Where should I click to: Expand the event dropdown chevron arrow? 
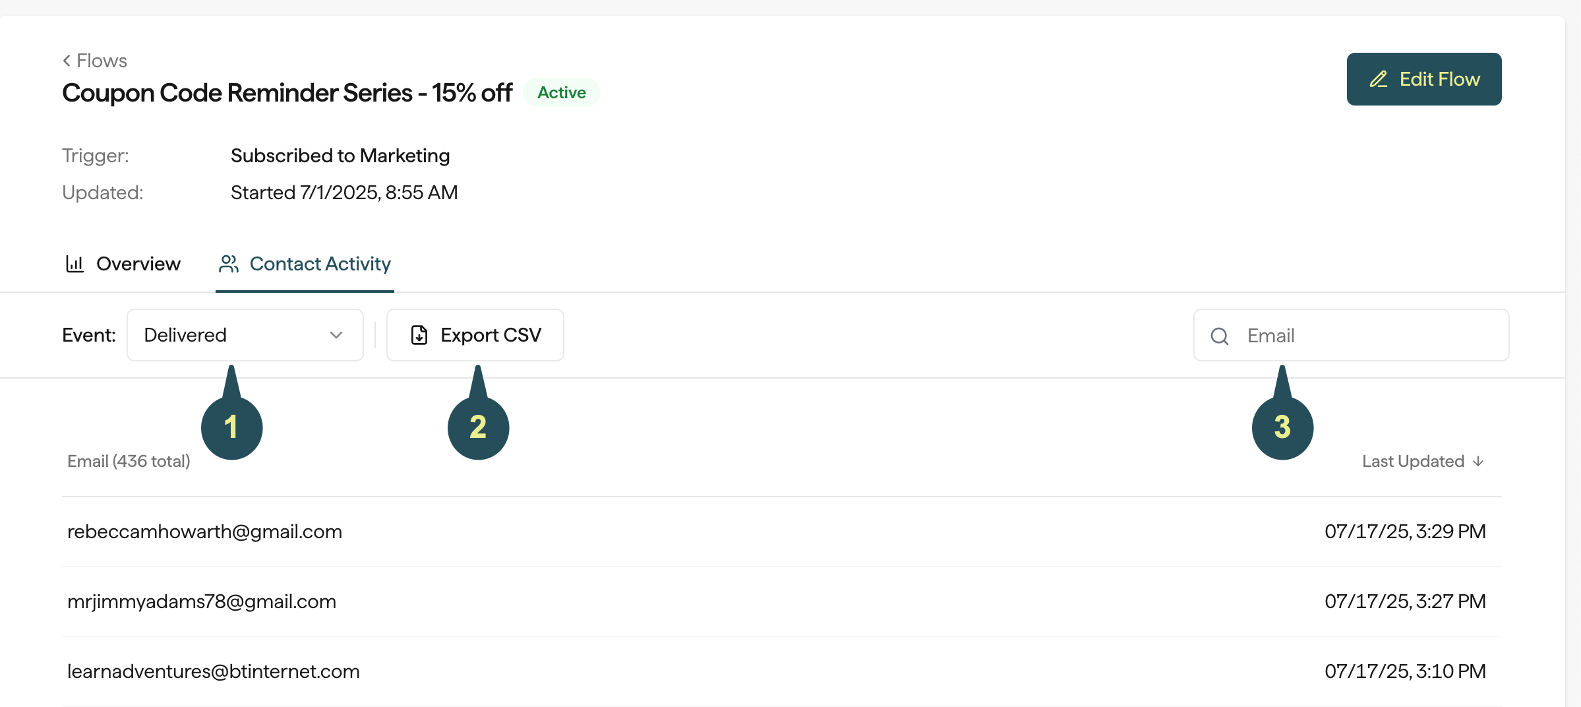(336, 335)
